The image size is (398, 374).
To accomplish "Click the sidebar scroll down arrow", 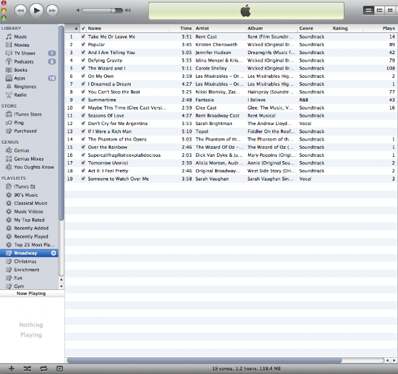I will tap(61, 286).
